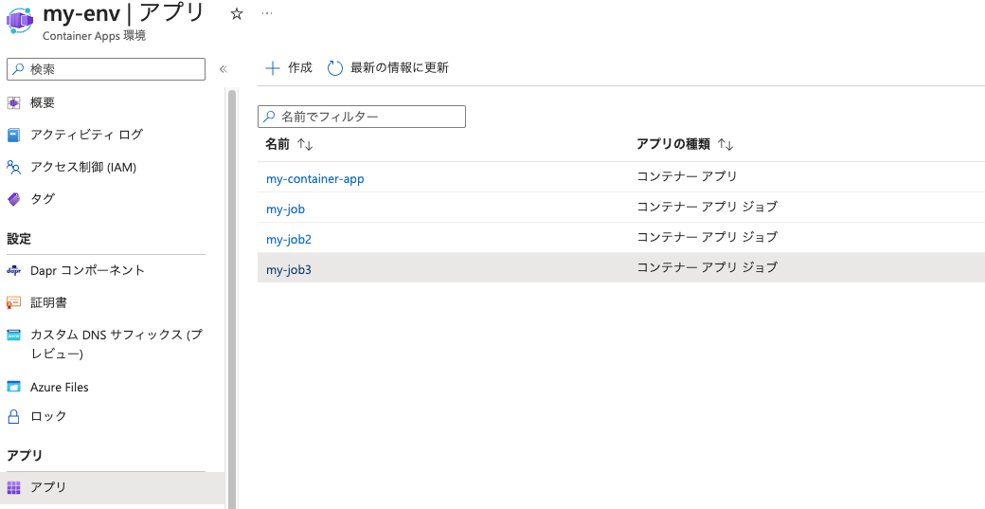Click the refresh circular arrow icon
This screenshot has width=985, height=509.
[335, 68]
